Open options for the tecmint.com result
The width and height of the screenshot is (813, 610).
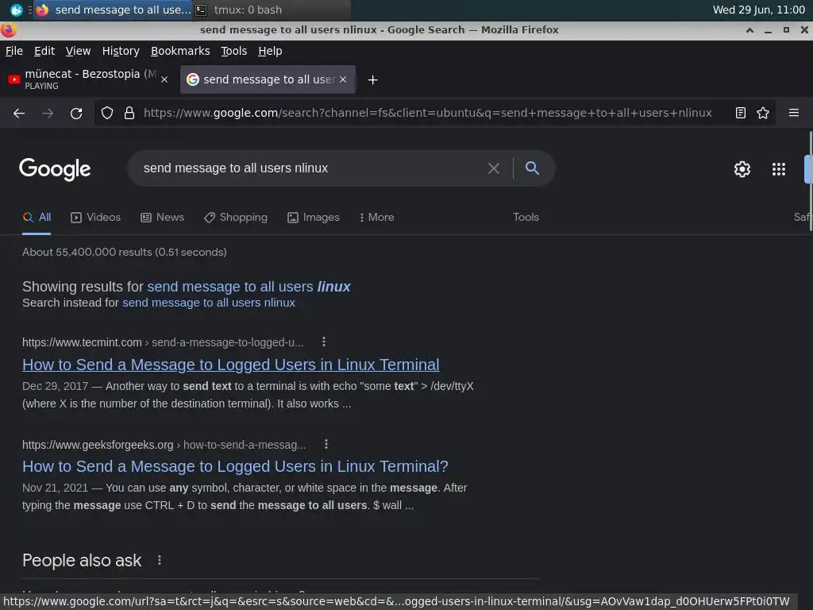(324, 342)
